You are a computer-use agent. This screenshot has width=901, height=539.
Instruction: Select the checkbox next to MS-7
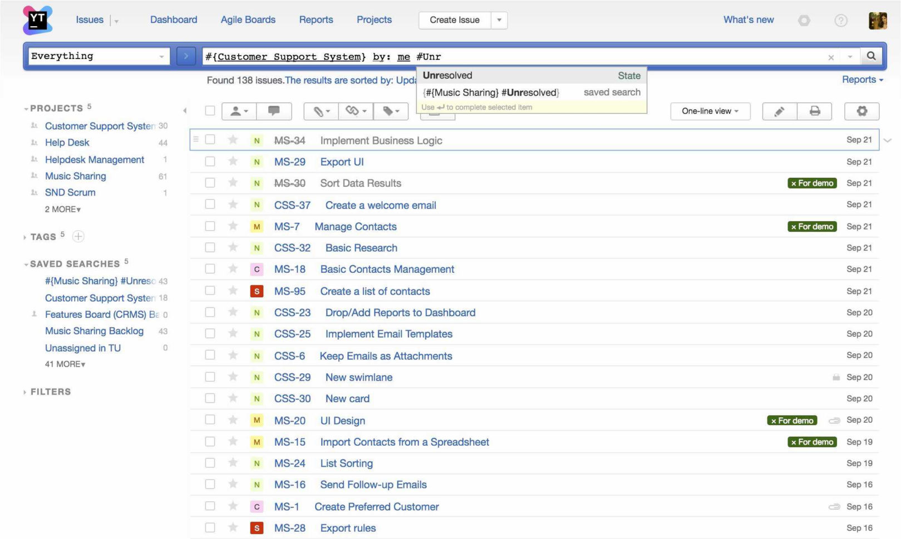[210, 226]
